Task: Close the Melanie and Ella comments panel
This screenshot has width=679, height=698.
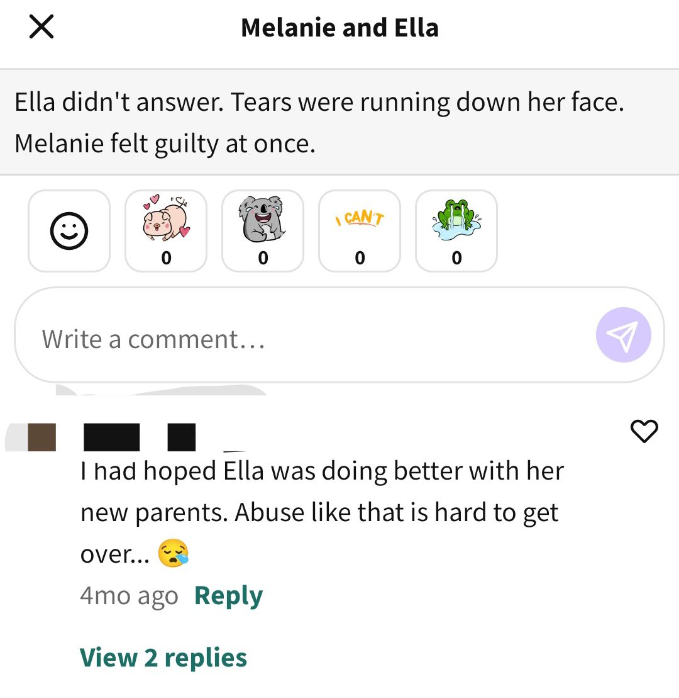Action: (41, 26)
